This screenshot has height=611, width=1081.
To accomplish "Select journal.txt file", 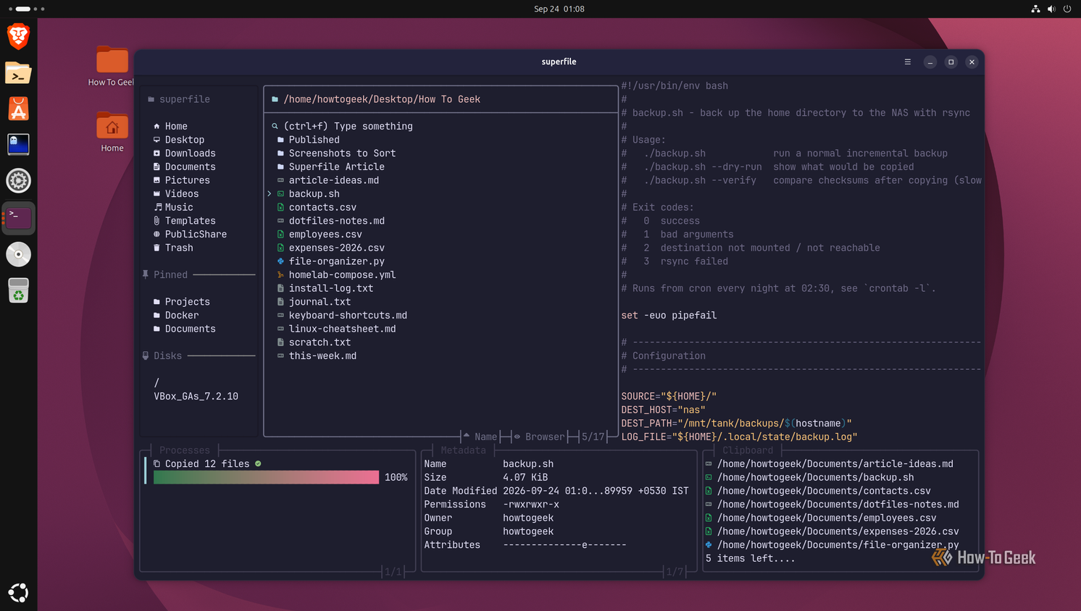I will point(320,302).
